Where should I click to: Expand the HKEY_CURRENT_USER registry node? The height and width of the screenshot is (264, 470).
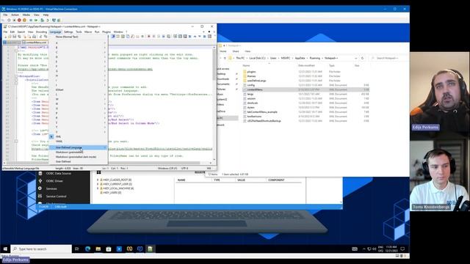click(98, 184)
